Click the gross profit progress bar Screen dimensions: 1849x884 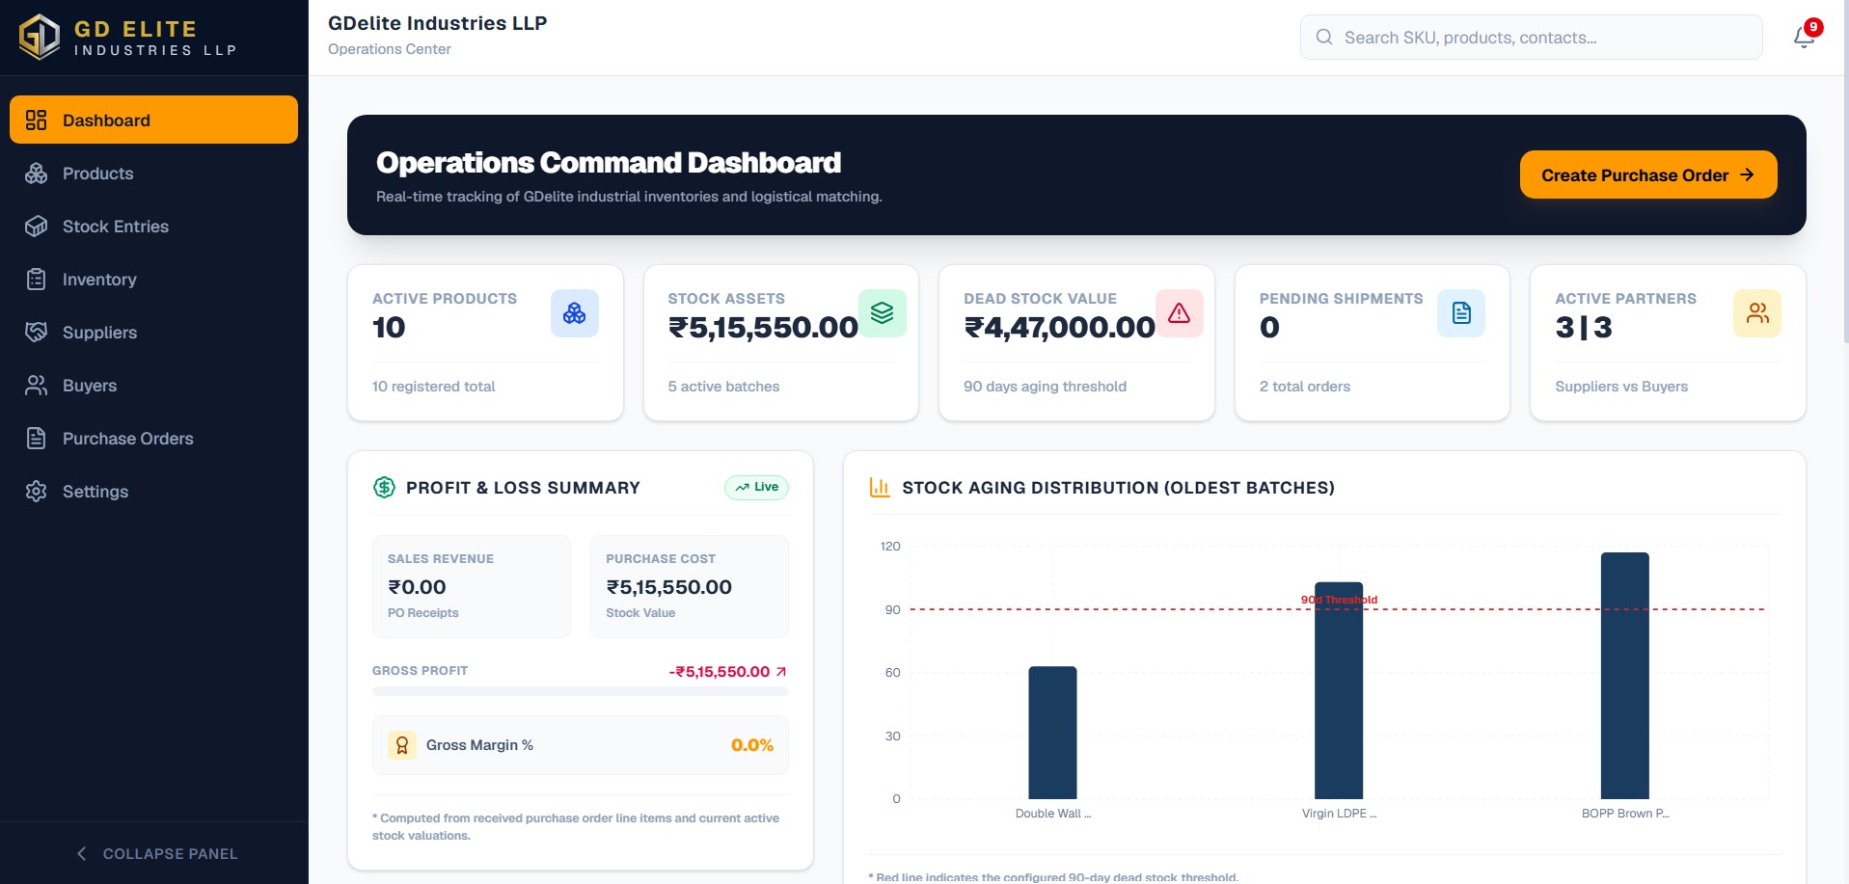580,691
